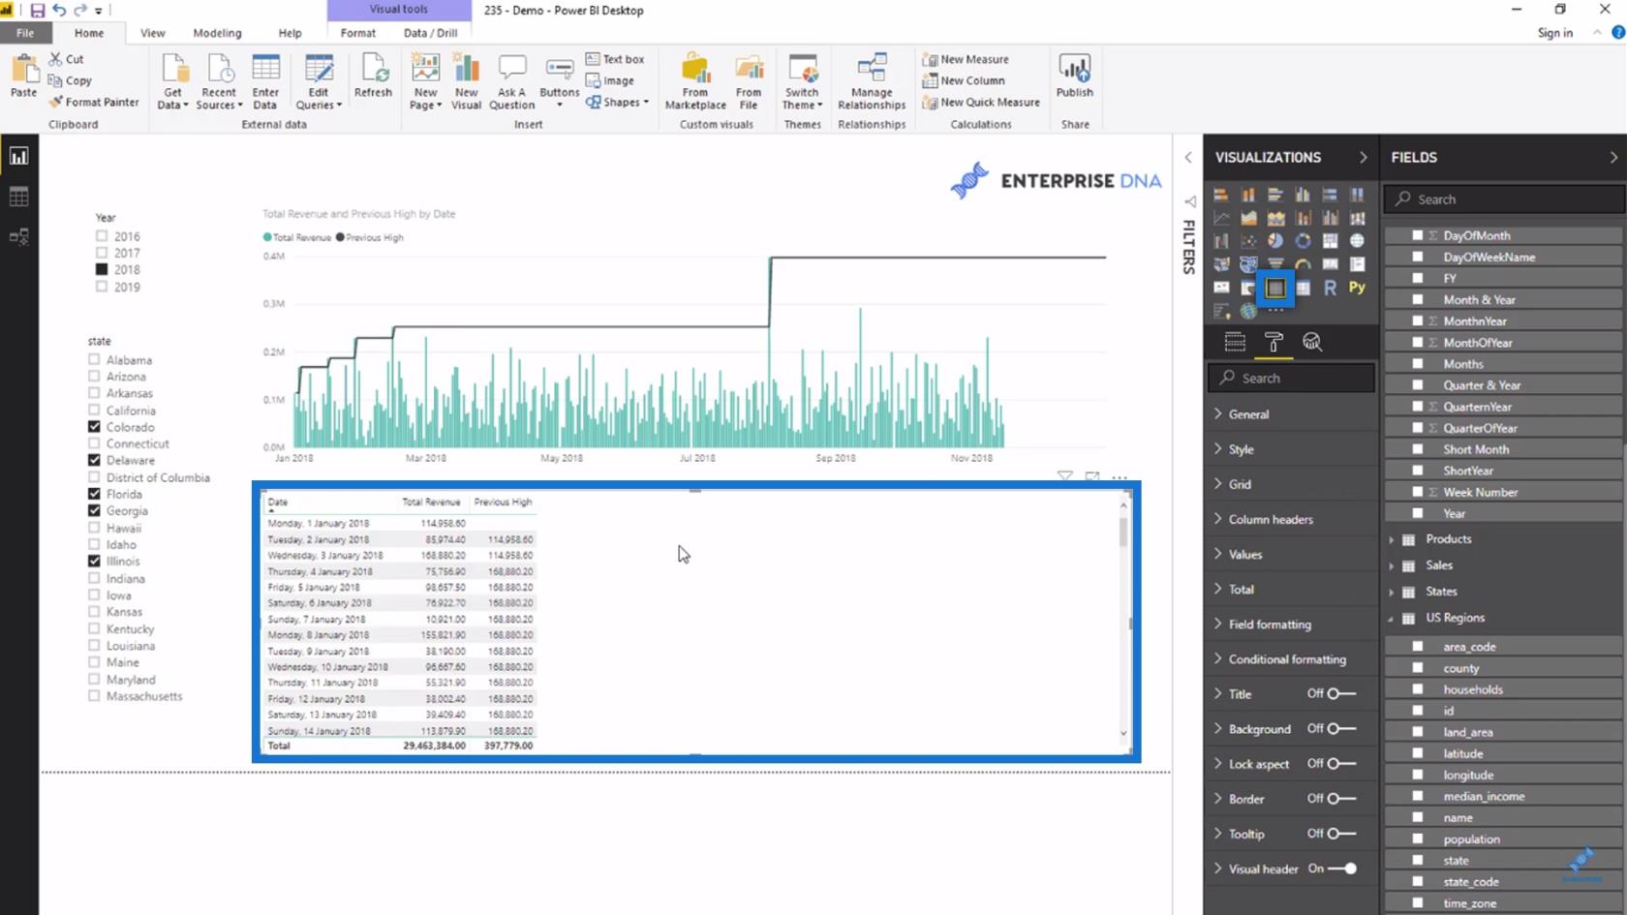Uncheck the 2018 year slicer box

click(x=102, y=269)
